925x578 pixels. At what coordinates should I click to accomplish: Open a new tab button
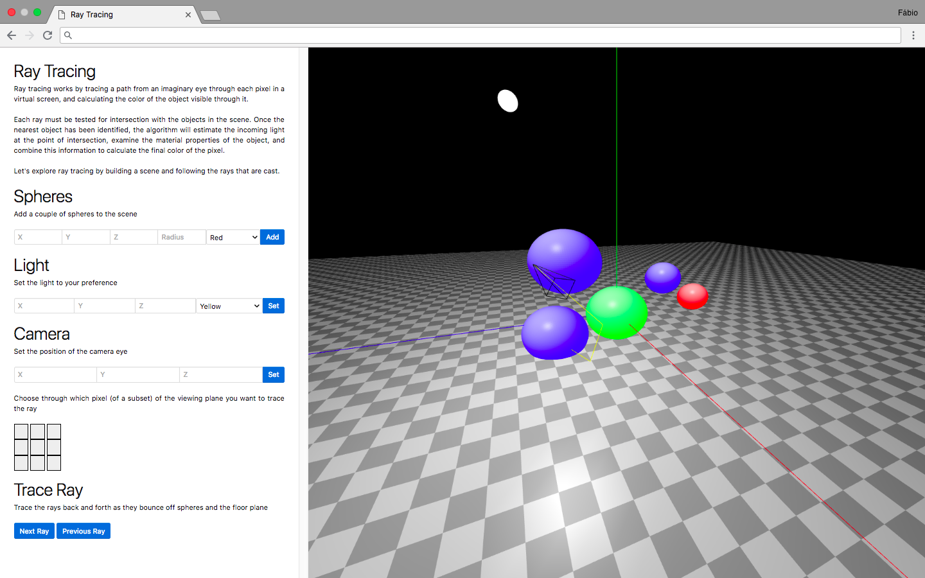(210, 15)
